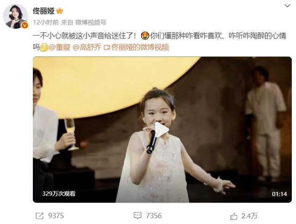Click the 329万次观看 view count
The image size is (296, 224).
pyautogui.click(x=59, y=193)
